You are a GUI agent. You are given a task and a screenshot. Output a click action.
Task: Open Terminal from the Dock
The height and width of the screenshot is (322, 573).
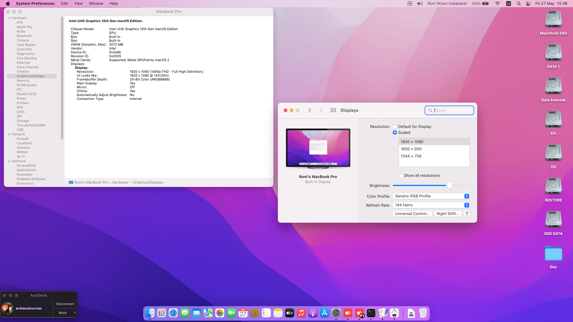[x=371, y=313]
